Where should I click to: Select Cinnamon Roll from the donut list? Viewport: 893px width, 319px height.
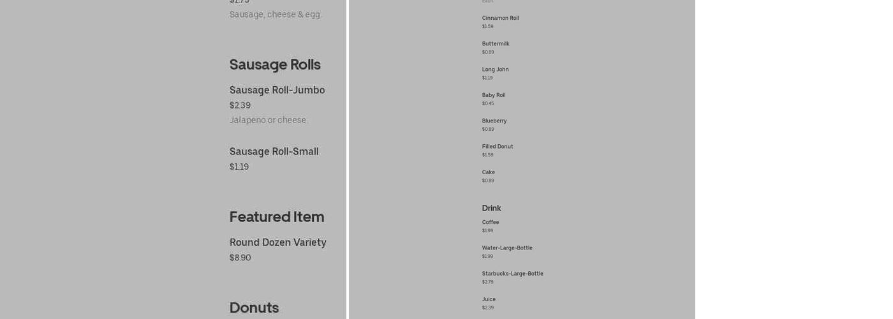coord(500,19)
